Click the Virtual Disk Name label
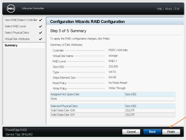Viewport: 186px width, 140px height. [63, 56]
